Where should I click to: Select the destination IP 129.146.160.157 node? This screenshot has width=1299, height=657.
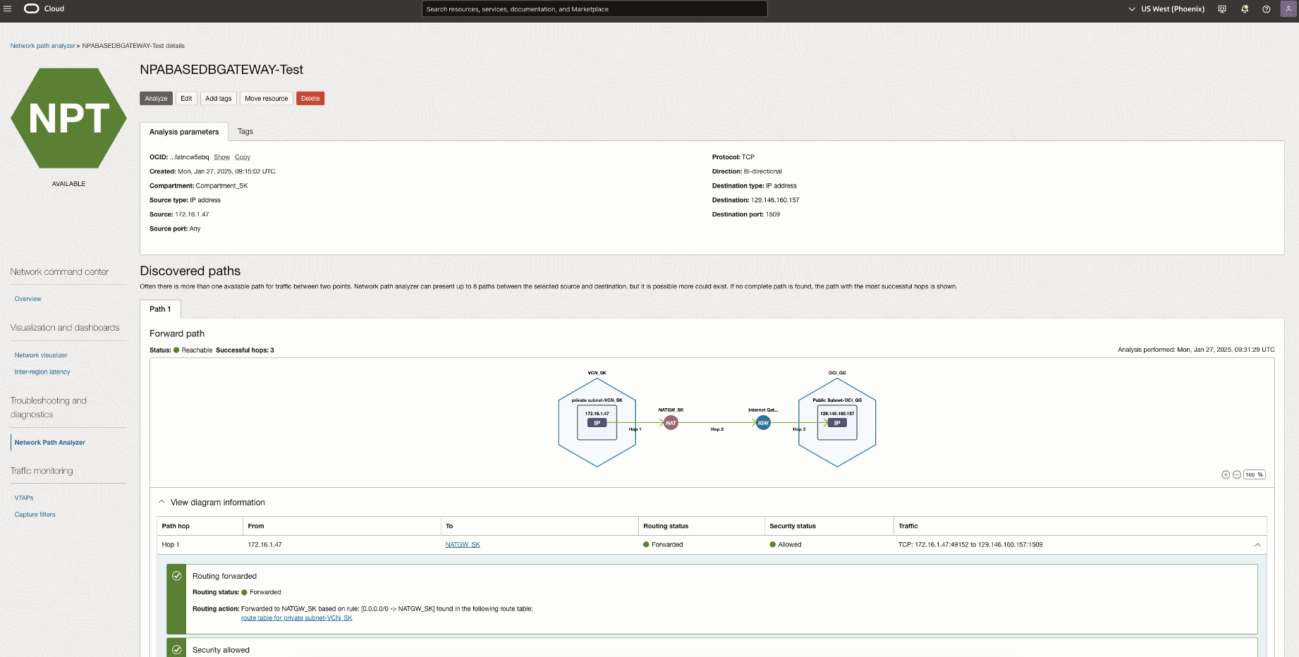coord(837,422)
